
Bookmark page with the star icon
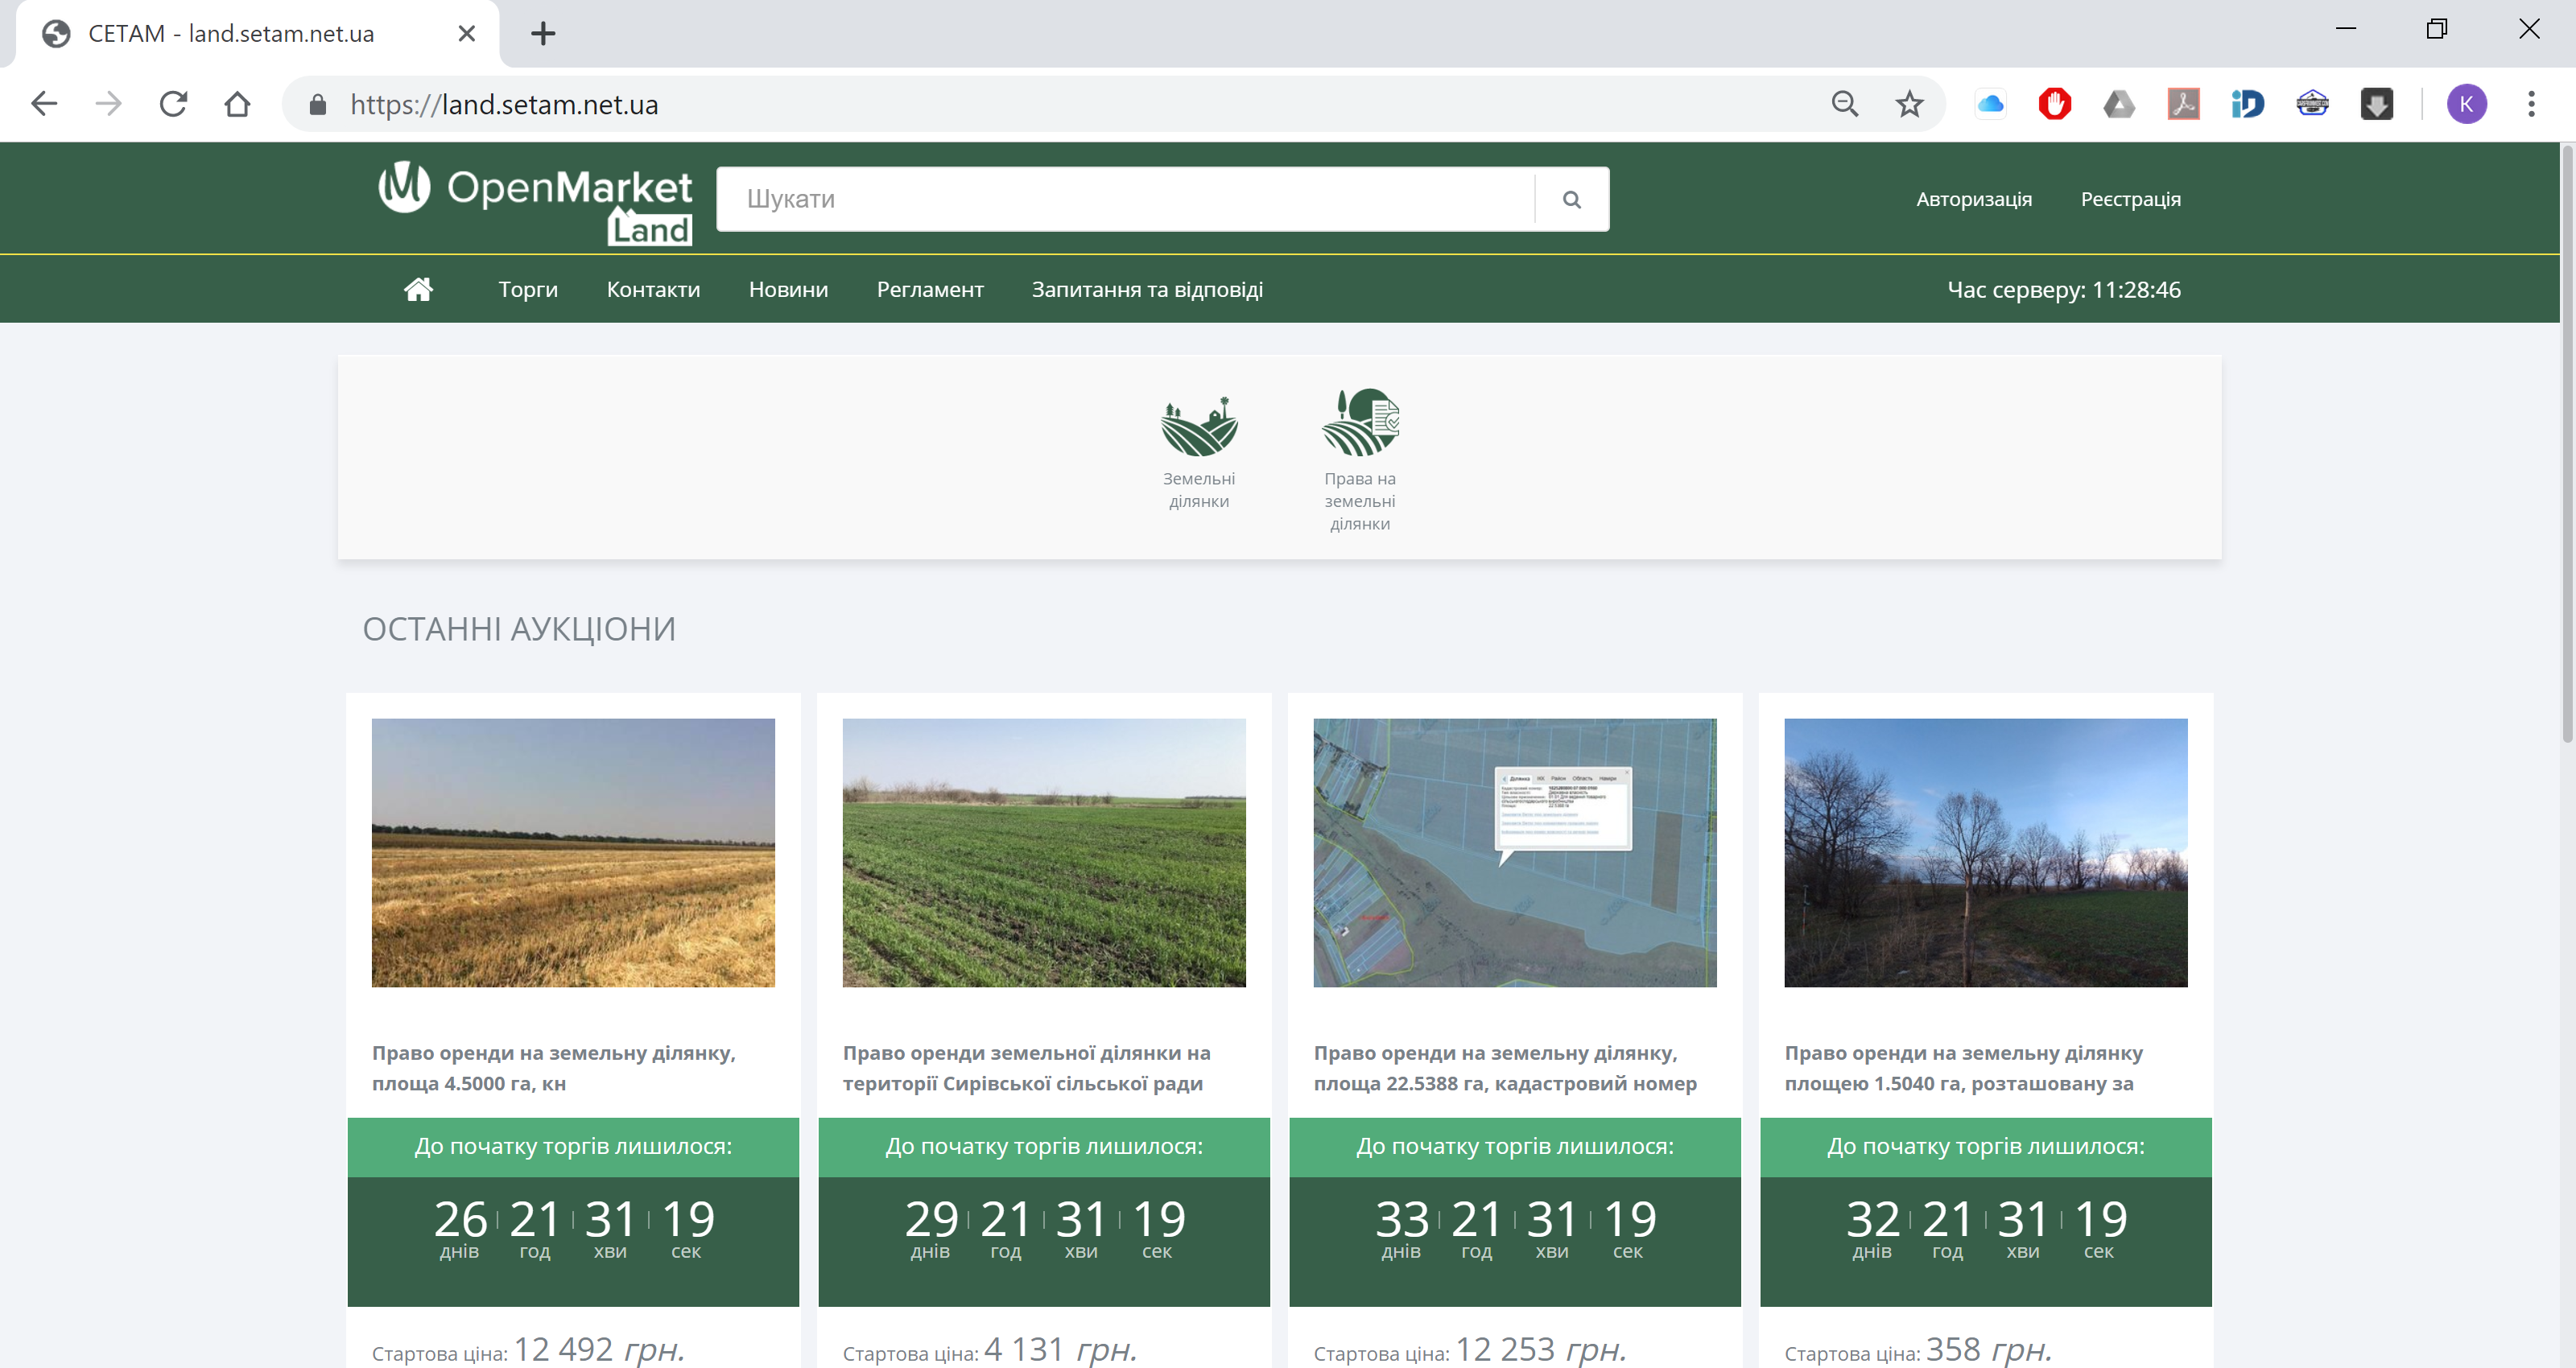point(1909,104)
